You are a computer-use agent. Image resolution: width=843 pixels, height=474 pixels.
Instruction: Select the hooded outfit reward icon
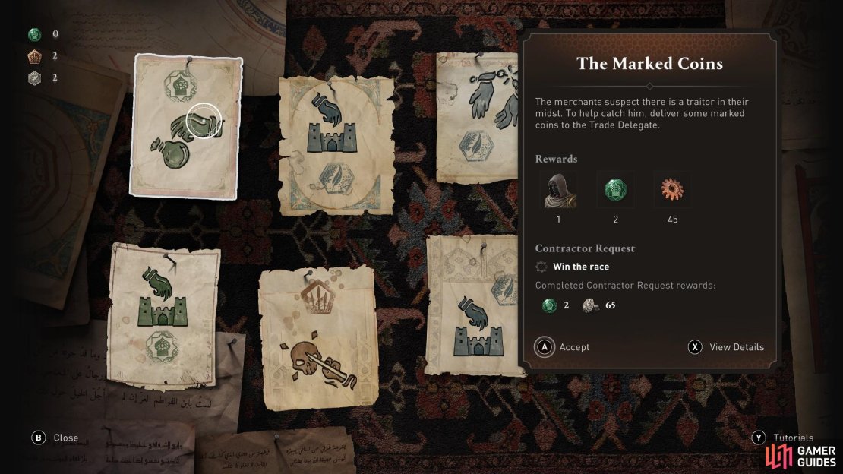click(x=559, y=190)
